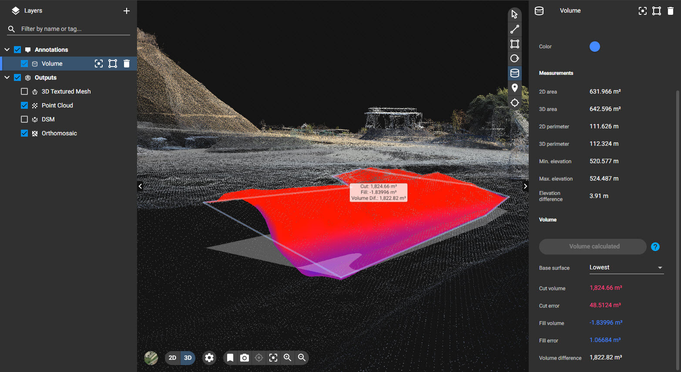Viewport: 681px width, 372px height.
Task: Turn on the DSM layer checkbox
Action: [24, 119]
